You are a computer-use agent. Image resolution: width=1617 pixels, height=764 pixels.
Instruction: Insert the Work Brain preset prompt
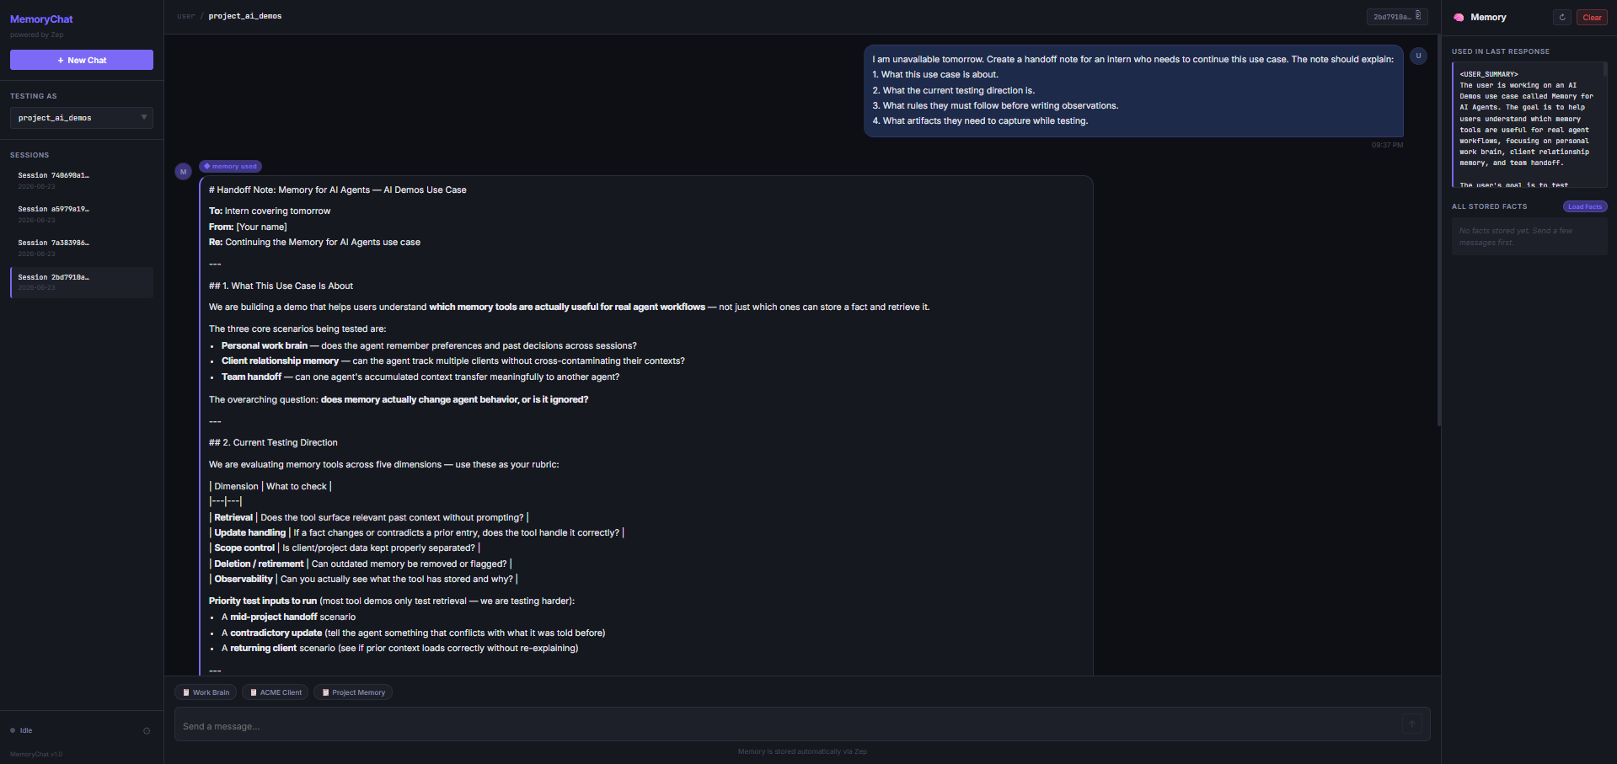[206, 692]
